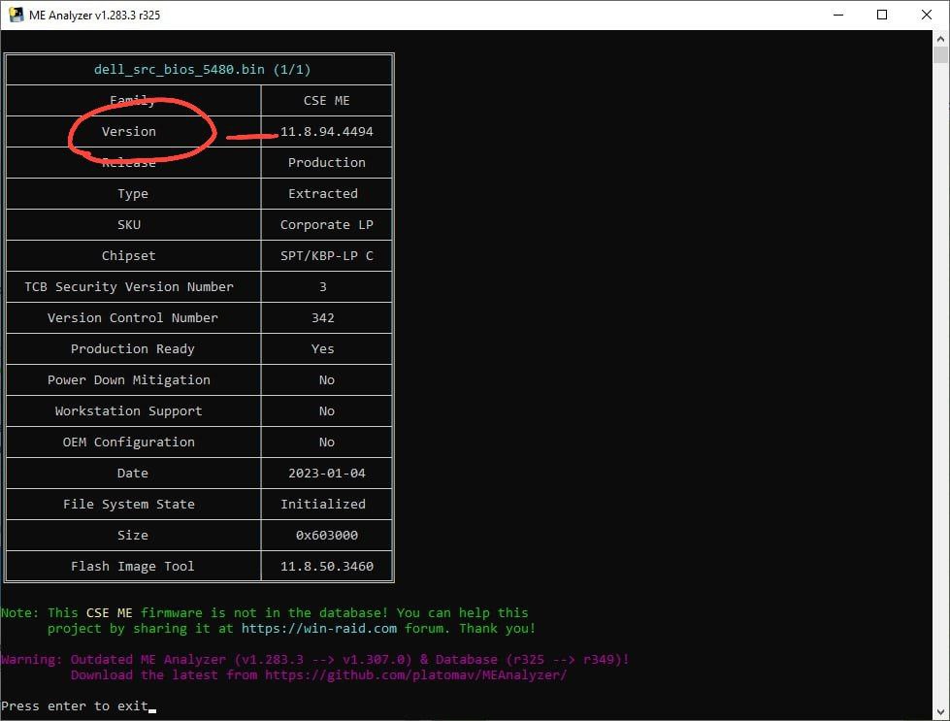
Task: Select the No value for Power Down Mitigation
Action: pyautogui.click(x=327, y=379)
